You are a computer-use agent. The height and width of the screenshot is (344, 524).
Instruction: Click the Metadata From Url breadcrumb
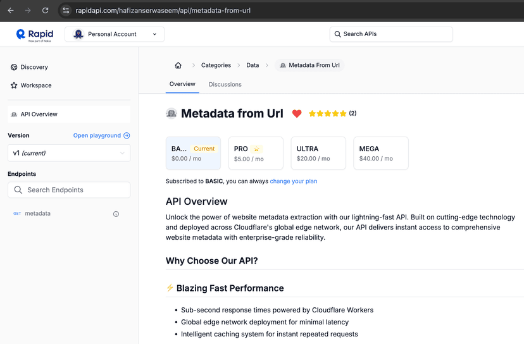coord(309,65)
